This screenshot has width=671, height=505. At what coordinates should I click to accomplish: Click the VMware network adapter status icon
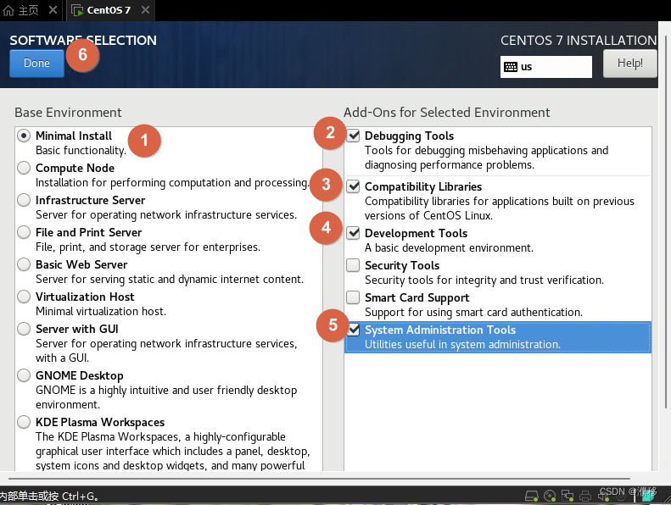[568, 496]
